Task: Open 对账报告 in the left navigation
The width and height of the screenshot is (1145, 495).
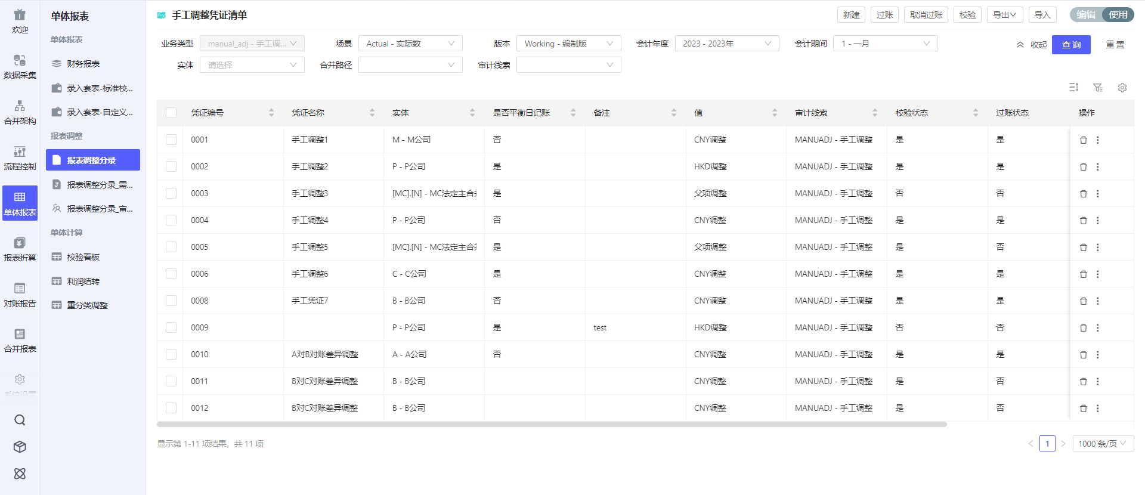Action: (x=20, y=295)
